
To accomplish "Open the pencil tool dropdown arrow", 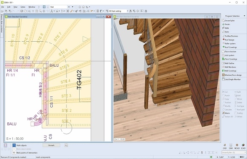I will (74, 11).
